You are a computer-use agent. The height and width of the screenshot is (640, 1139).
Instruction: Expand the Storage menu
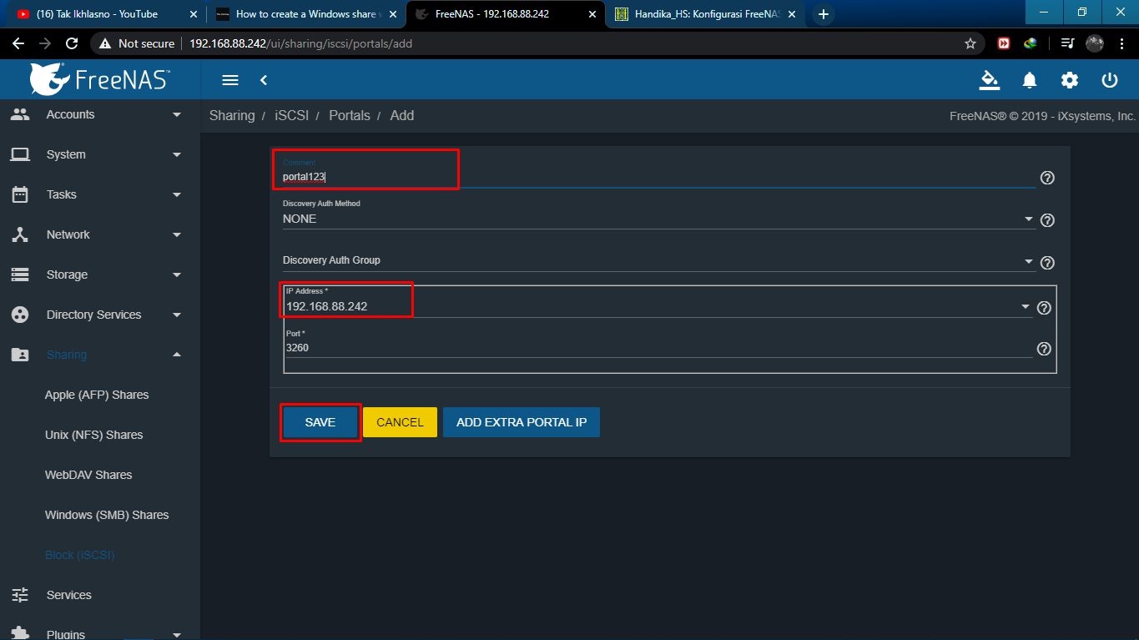coord(177,275)
